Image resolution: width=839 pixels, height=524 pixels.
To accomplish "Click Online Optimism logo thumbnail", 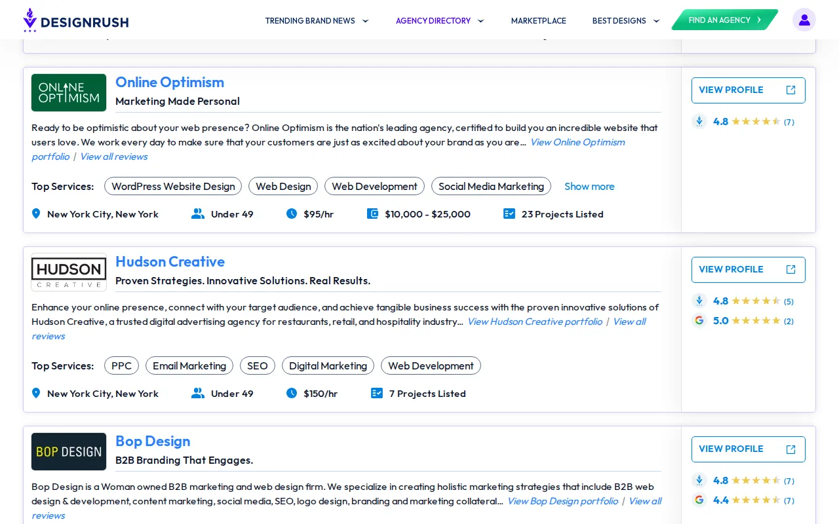I will [x=69, y=92].
